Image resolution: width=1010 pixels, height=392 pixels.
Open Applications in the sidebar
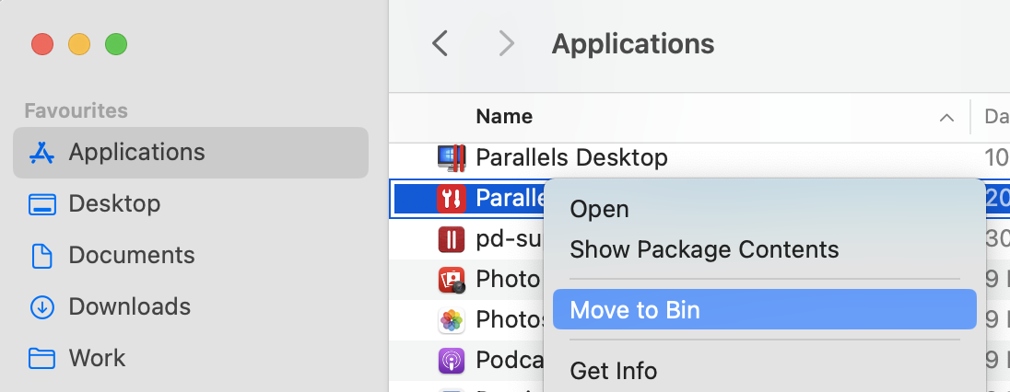[x=136, y=152]
